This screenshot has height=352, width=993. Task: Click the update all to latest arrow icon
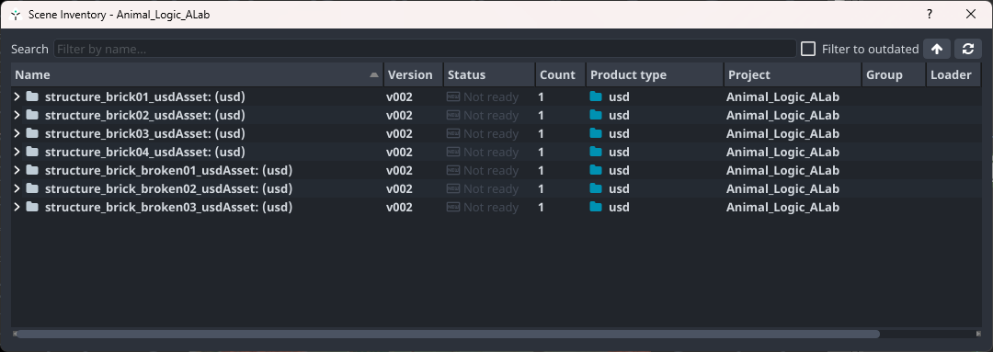click(937, 49)
